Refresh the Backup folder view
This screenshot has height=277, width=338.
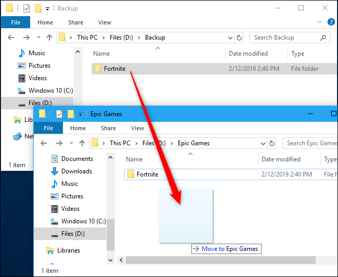(x=239, y=38)
